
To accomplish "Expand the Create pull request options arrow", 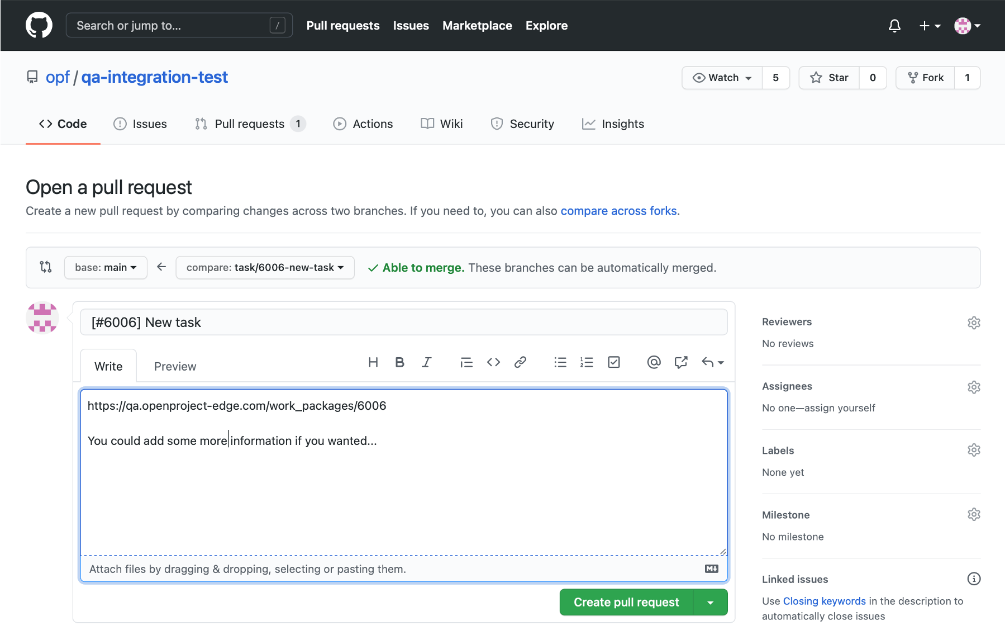I will coord(710,603).
